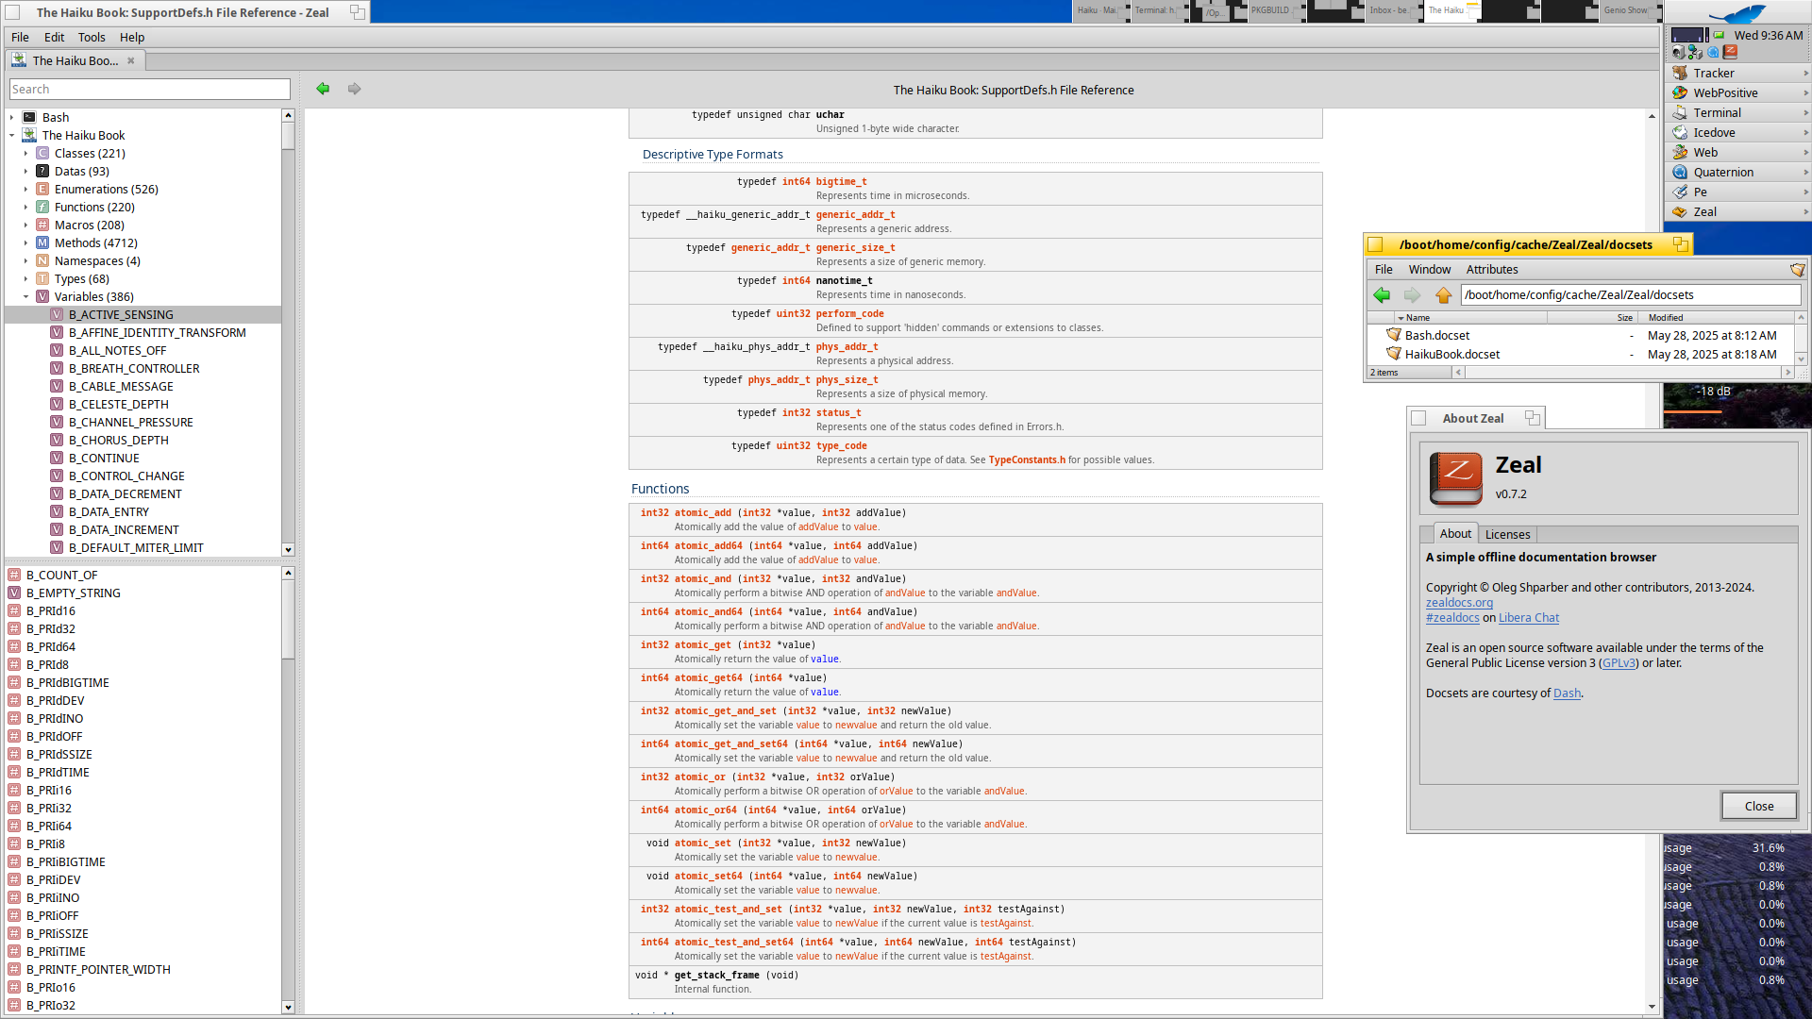Click the Datas category icon
1812x1019 pixels.
pyautogui.click(x=42, y=172)
